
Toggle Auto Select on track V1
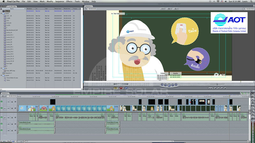(x=15, y=108)
